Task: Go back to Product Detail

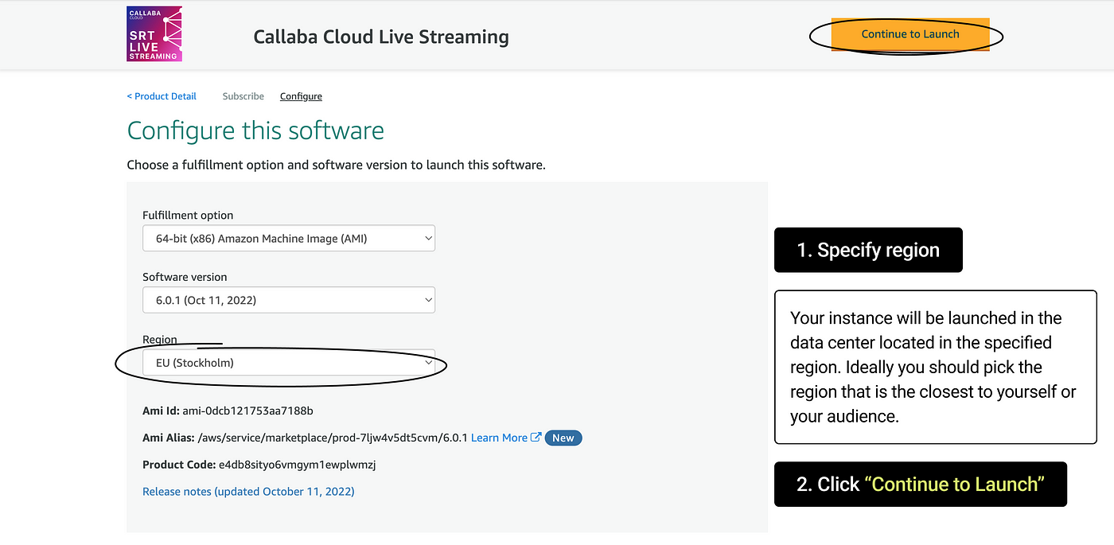Action: click(x=162, y=96)
